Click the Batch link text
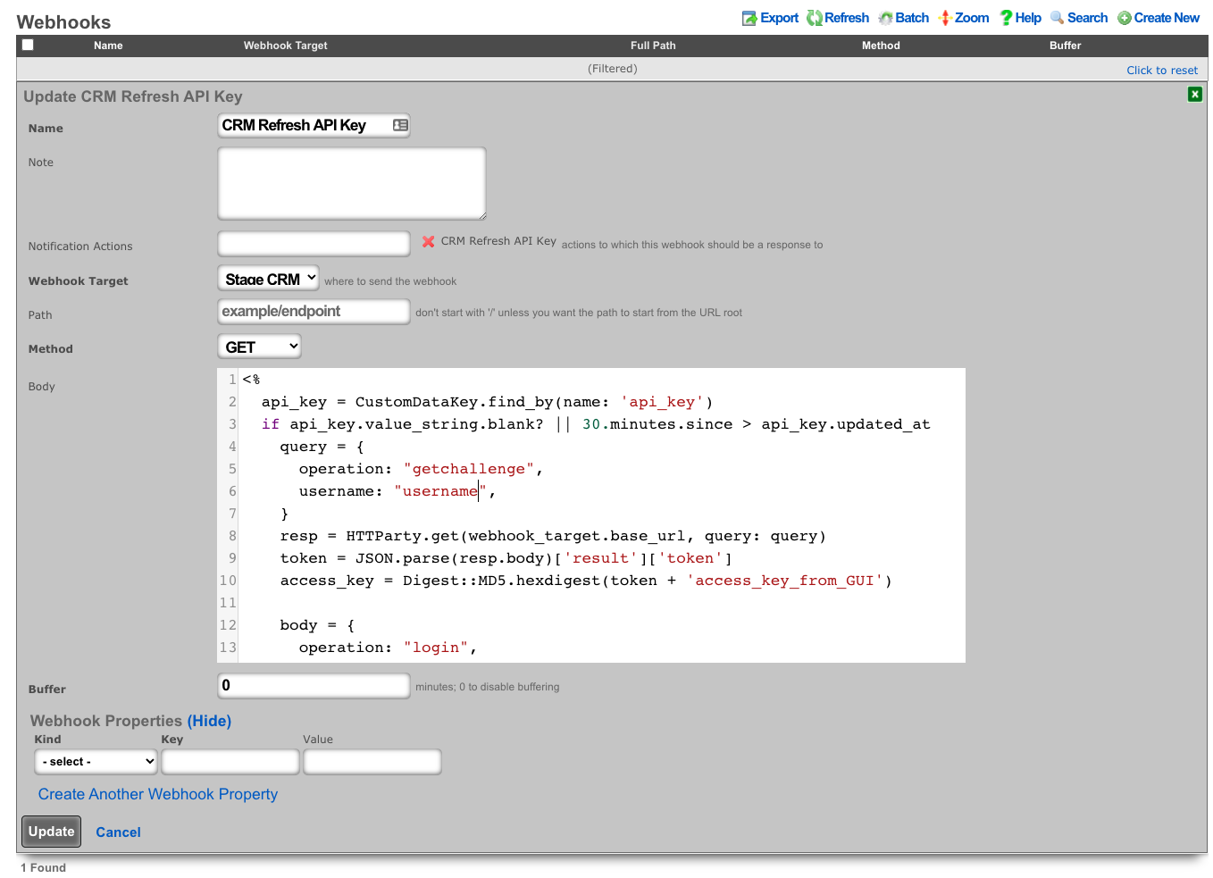Viewport: 1213px width, 878px height. pos(912,18)
